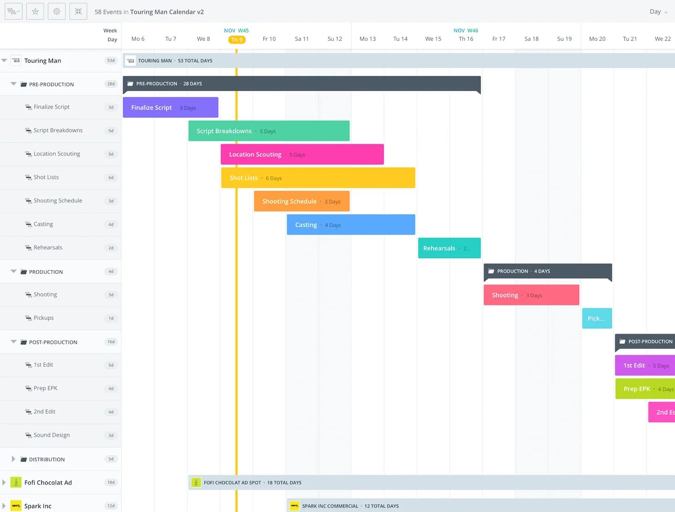675x512 pixels.
Task: Click the Finalize Script purple bar
Action: pyautogui.click(x=170, y=107)
